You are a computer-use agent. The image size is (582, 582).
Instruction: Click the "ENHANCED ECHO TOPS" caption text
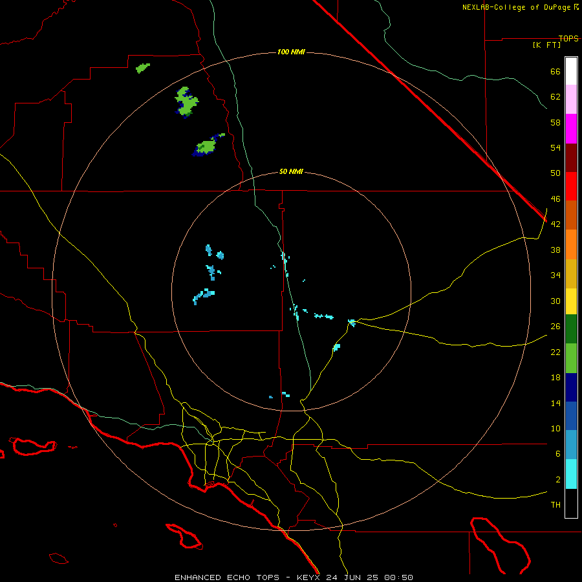pos(226,577)
